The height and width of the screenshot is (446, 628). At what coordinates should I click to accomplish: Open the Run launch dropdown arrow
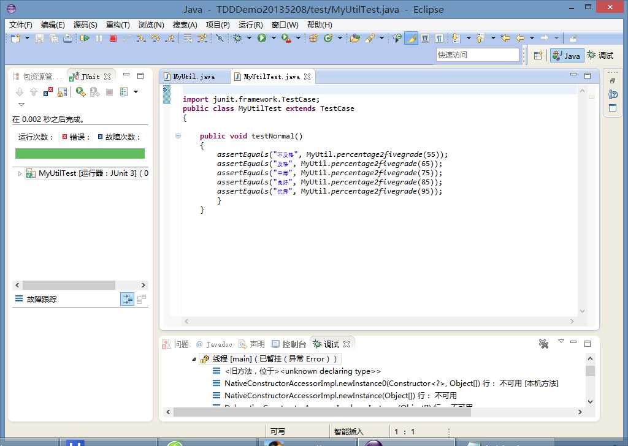tap(274, 39)
